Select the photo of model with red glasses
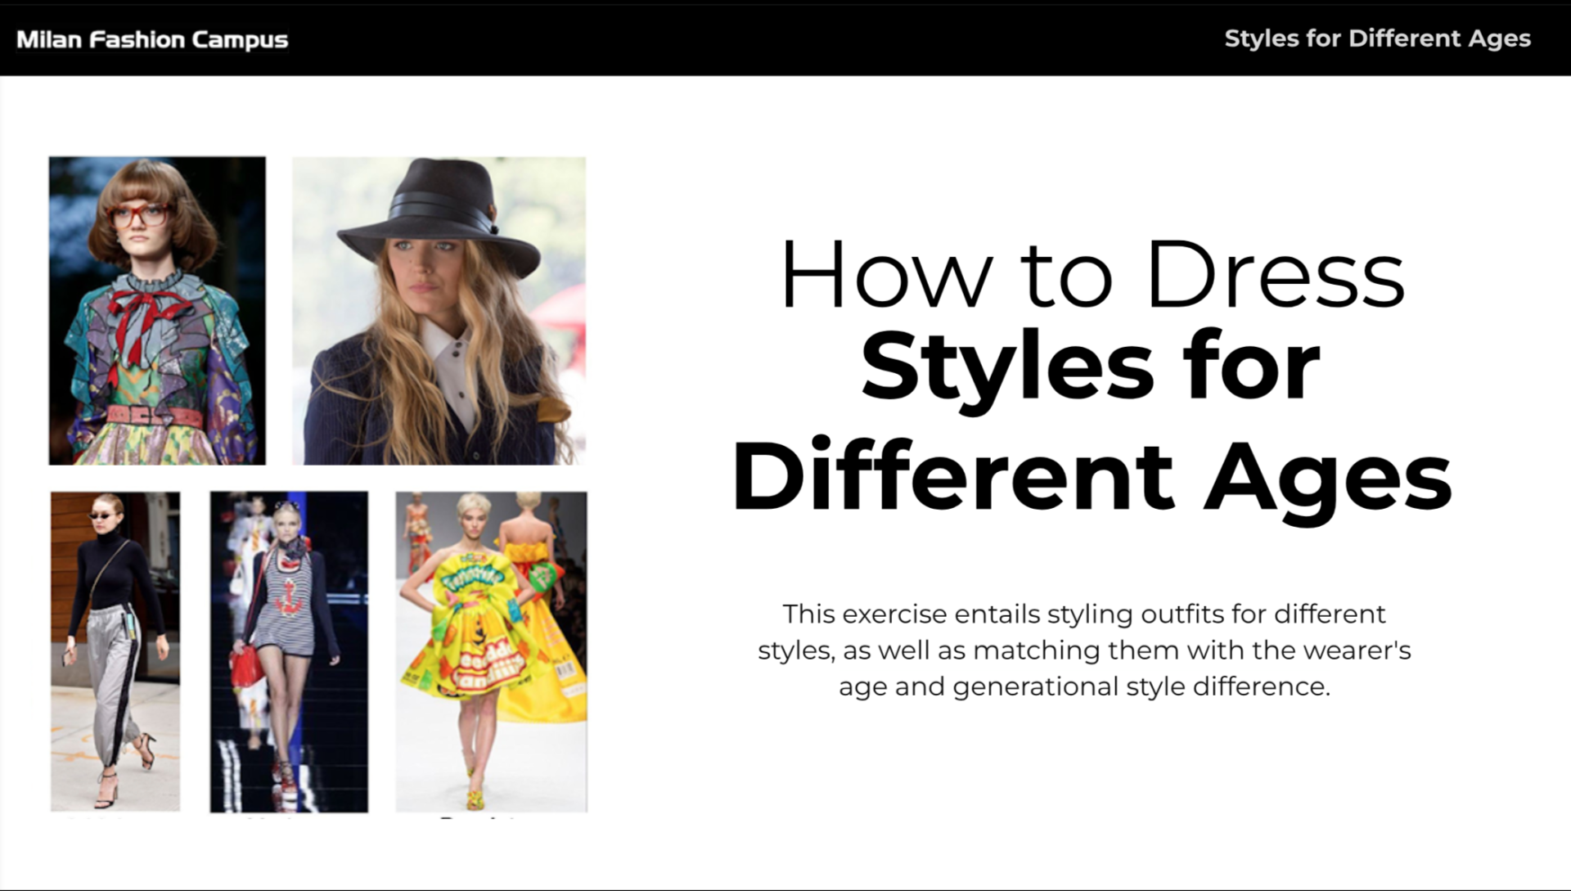 tap(157, 310)
